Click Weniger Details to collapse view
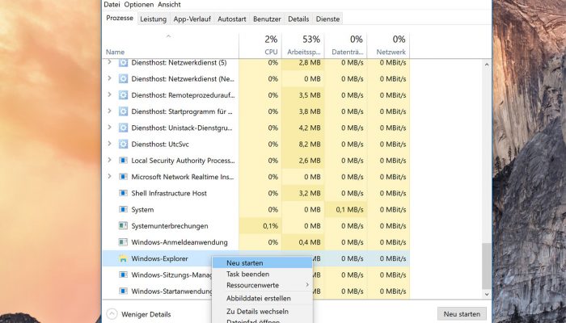The width and height of the screenshot is (566, 323). [x=146, y=314]
